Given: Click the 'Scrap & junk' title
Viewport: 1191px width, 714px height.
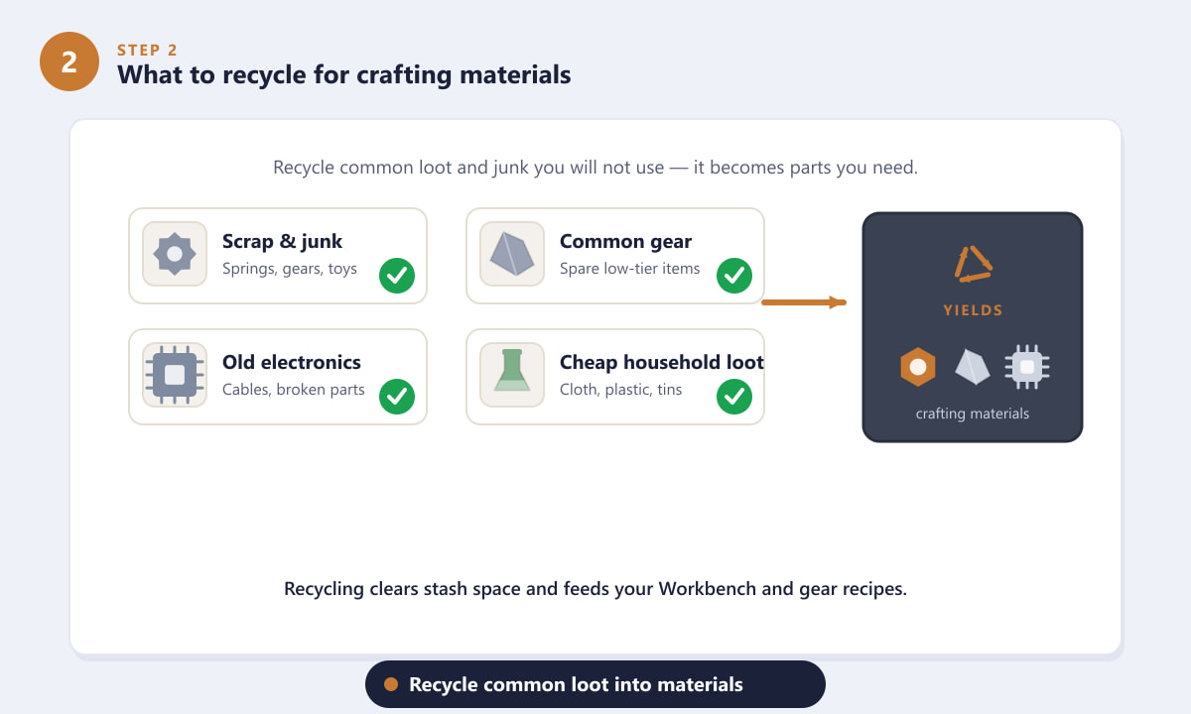Looking at the screenshot, I should click(x=282, y=241).
